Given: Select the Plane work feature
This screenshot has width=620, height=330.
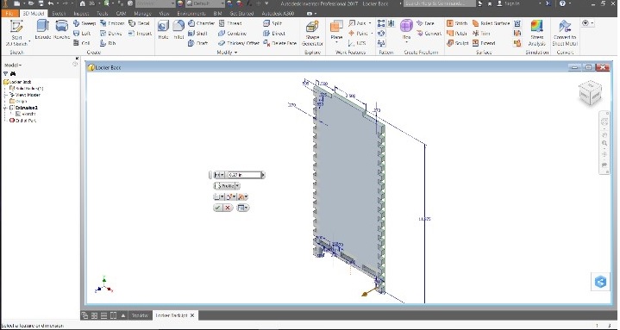Looking at the screenshot, I should pyautogui.click(x=336, y=28).
